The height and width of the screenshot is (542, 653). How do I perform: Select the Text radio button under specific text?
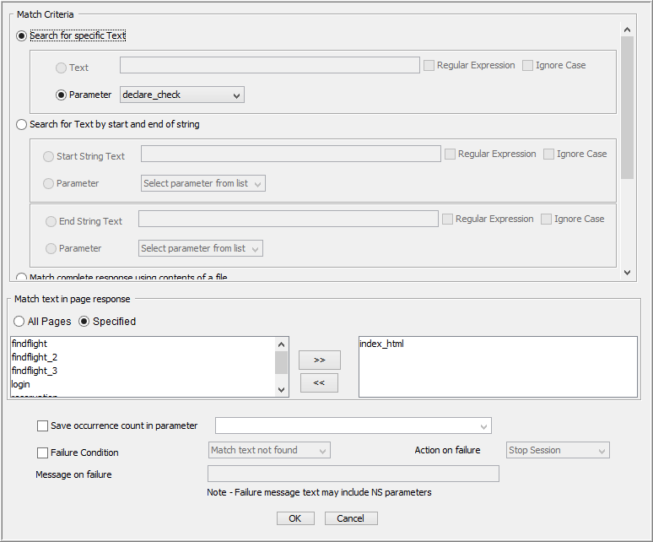(62, 68)
